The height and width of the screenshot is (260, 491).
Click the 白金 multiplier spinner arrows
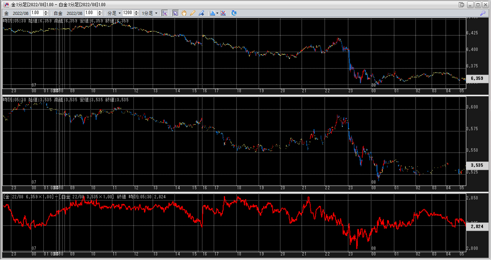[x=100, y=13]
